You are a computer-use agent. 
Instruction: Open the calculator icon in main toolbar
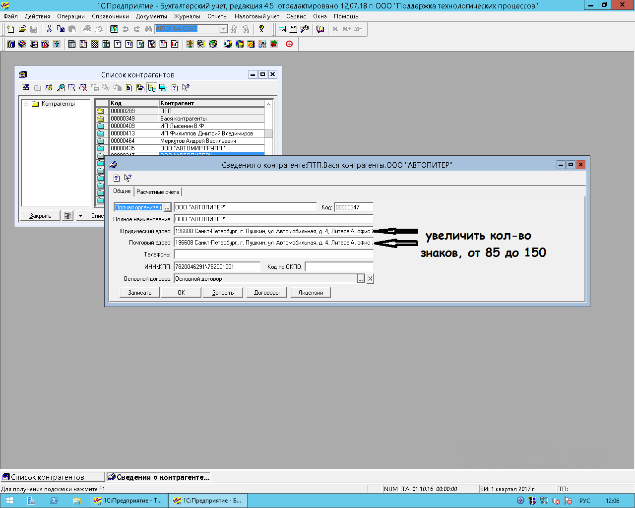tap(282, 29)
